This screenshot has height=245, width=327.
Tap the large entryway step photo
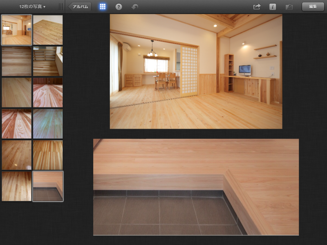pos(196,187)
